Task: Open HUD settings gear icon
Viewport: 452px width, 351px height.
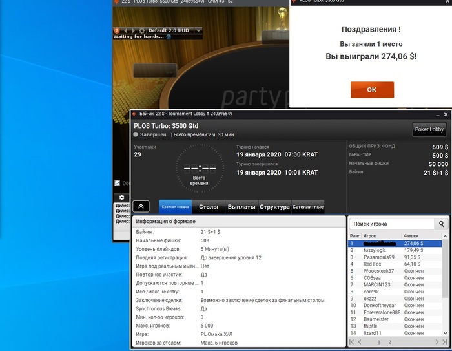Action: click(142, 30)
